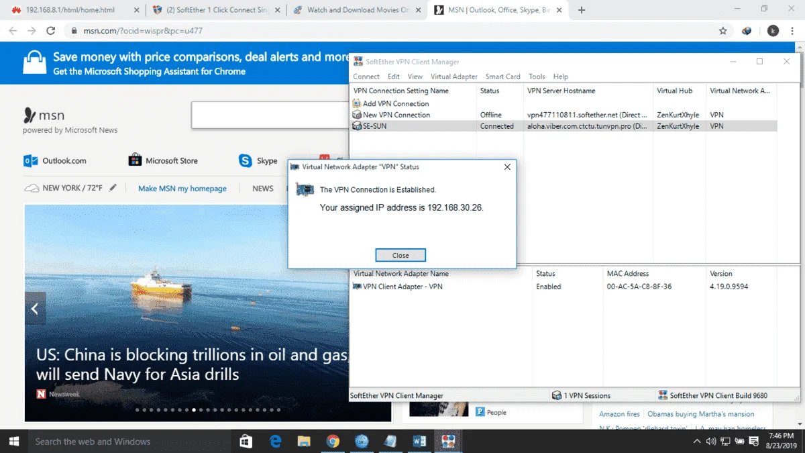Bookmark this page with the star icon
Viewport: 805px width, 453px height.
tap(722, 31)
